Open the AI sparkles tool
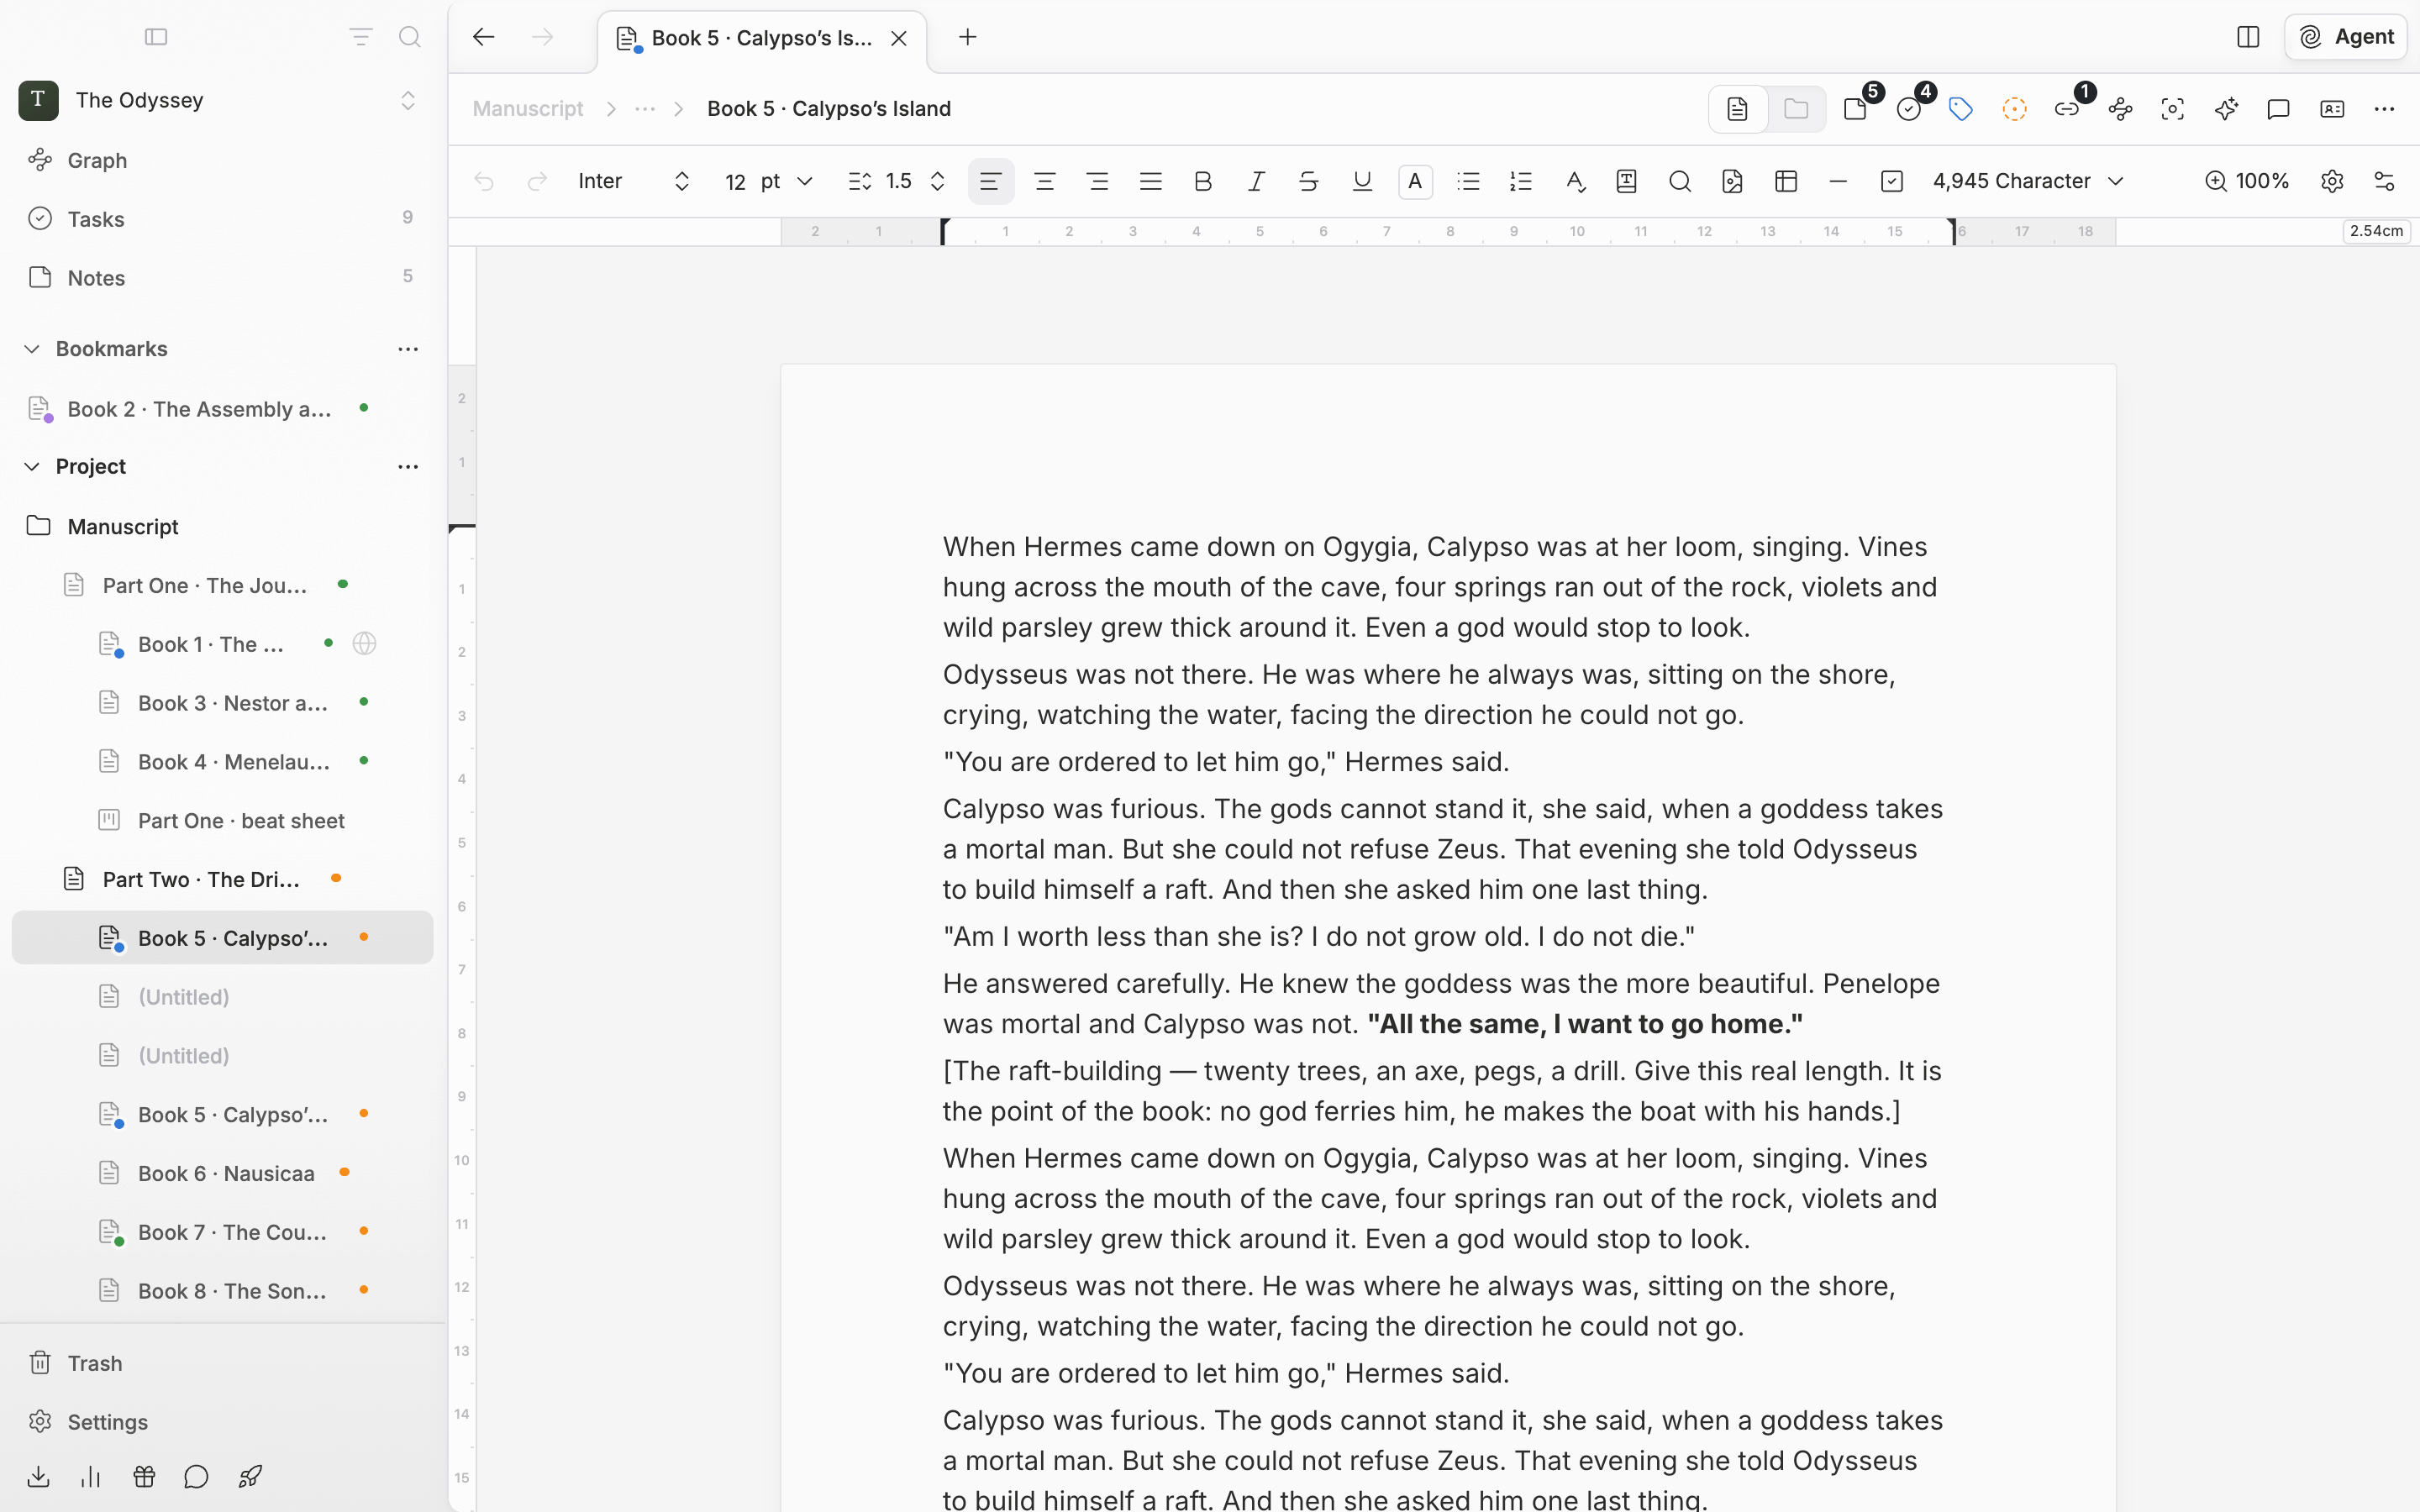This screenshot has height=1512, width=2420. click(2226, 109)
